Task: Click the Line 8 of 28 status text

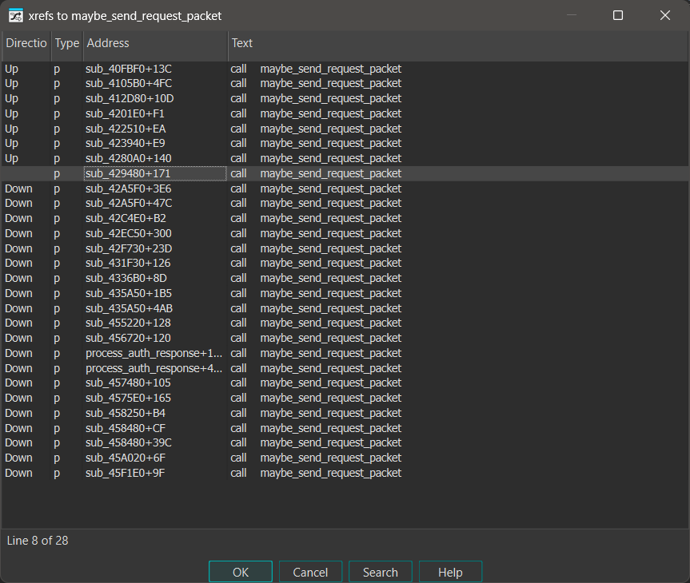Action: (x=37, y=541)
